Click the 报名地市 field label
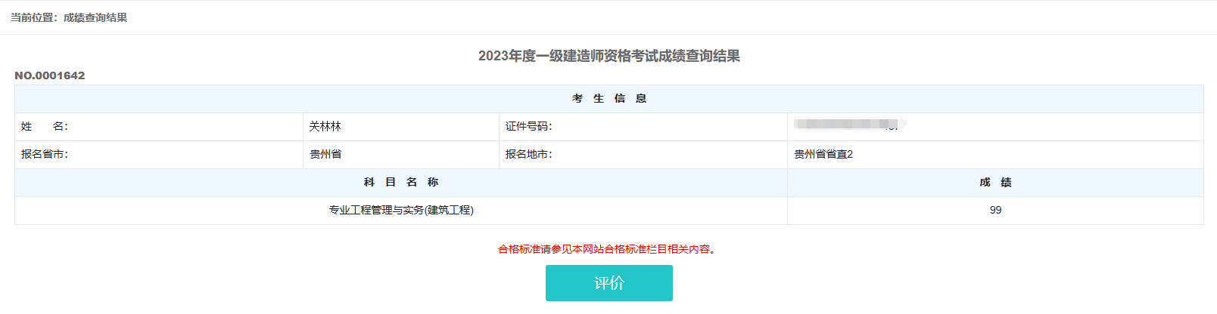The width and height of the screenshot is (1217, 314). (x=529, y=155)
